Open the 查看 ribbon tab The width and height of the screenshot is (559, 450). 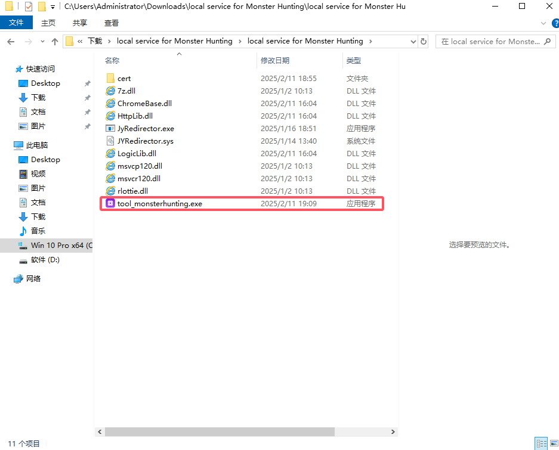[111, 23]
